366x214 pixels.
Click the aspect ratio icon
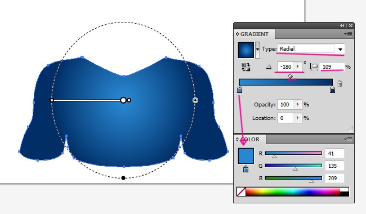pyautogui.click(x=314, y=67)
